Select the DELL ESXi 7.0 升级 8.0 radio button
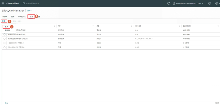 coord(5,47)
